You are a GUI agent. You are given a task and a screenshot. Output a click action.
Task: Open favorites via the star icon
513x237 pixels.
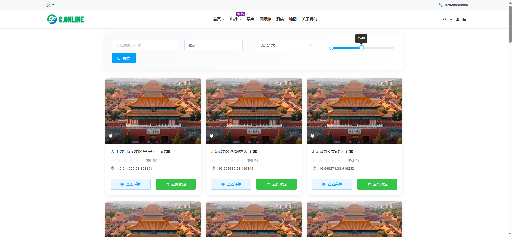click(x=451, y=19)
